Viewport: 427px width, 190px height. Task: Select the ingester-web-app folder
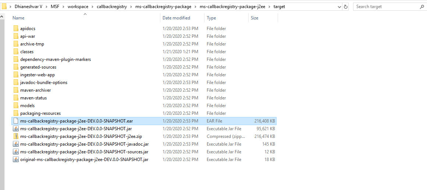tap(38, 75)
